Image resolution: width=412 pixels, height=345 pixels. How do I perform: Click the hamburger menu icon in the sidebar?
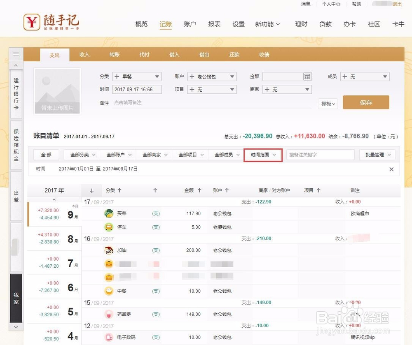click(x=16, y=54)
